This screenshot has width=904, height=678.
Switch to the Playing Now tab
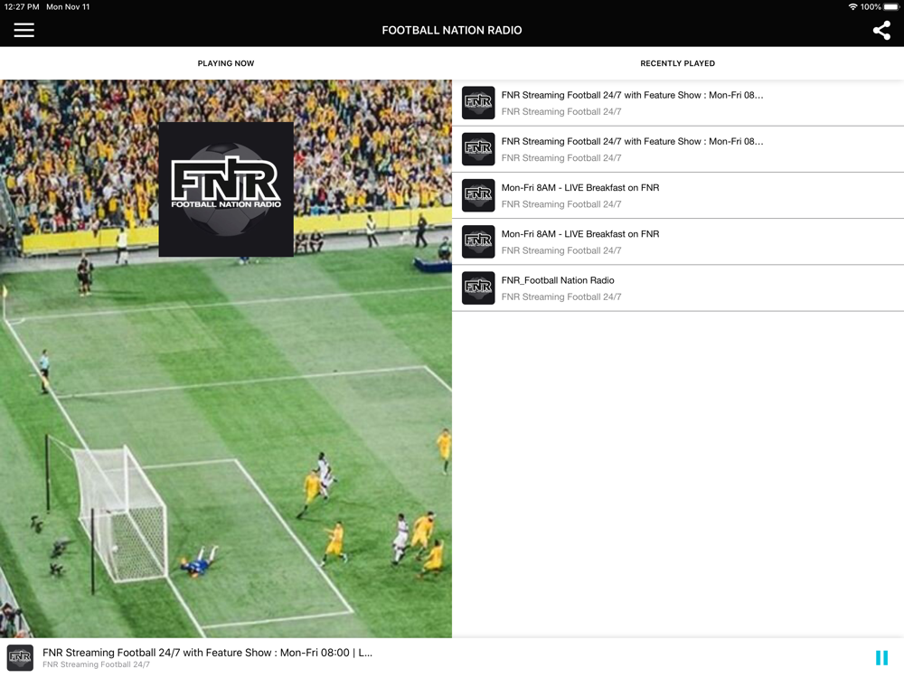(226, 63)
